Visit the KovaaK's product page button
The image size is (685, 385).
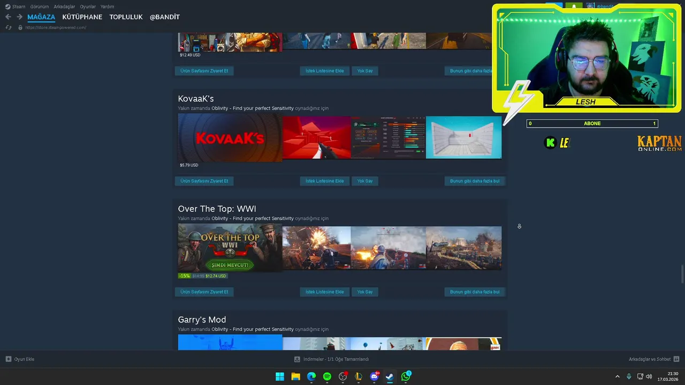[204, 181]
